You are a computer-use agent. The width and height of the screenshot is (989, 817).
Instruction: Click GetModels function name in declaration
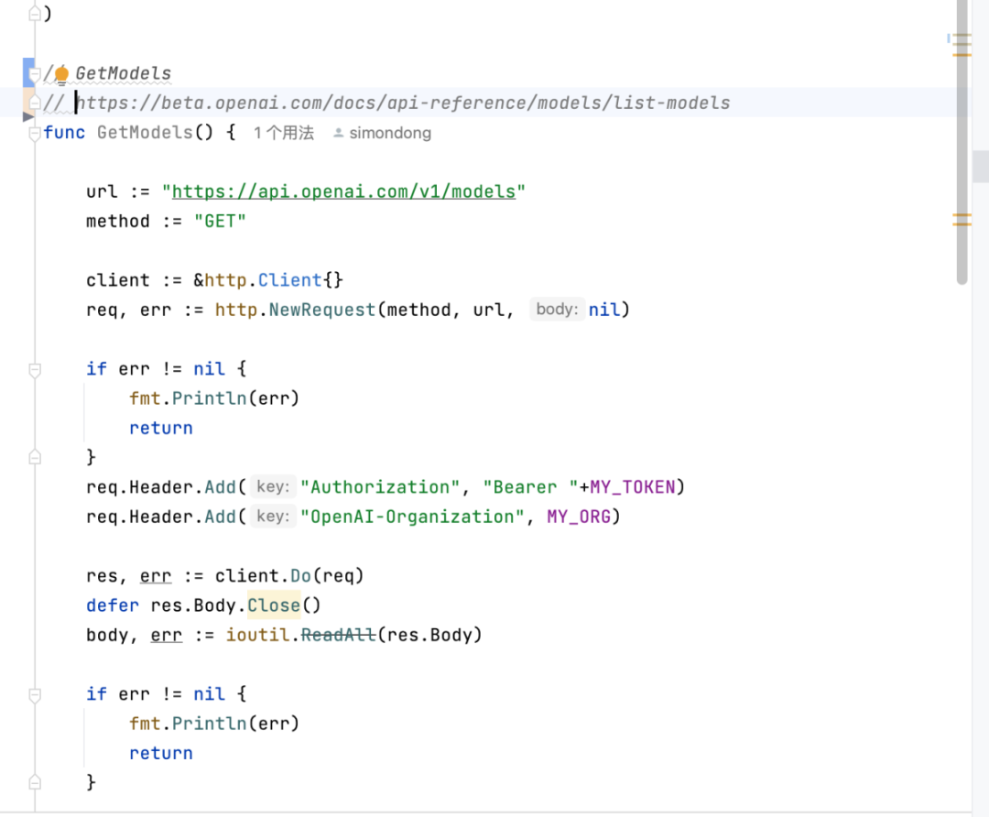point(145,133)
